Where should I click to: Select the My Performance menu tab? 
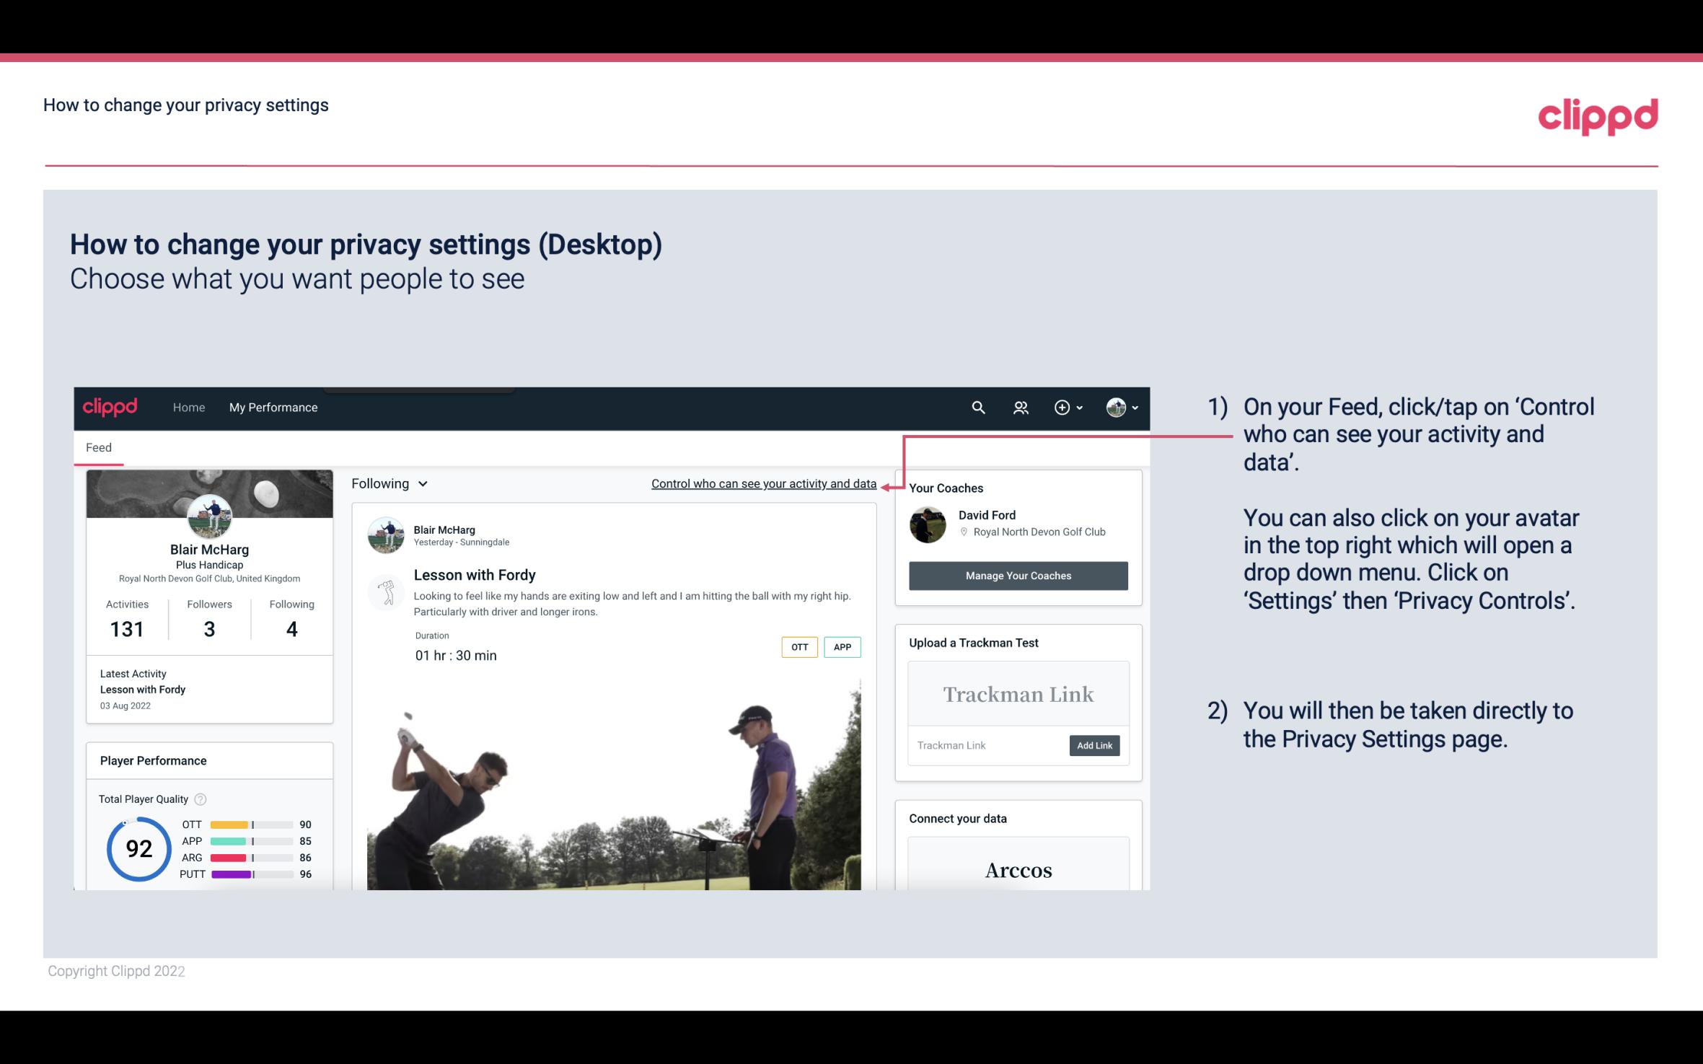tap(273, 407)
